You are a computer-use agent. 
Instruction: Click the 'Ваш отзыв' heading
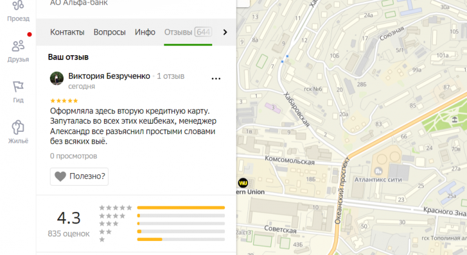coord(68,57)
